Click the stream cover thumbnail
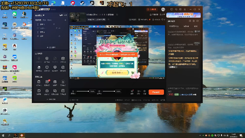This screenshot has height=138, width=245. click(x=78, y=17)
